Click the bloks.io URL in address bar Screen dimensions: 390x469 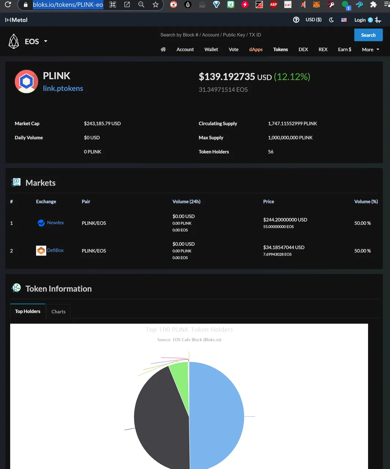pyautogui.click(x=68, y=5)
